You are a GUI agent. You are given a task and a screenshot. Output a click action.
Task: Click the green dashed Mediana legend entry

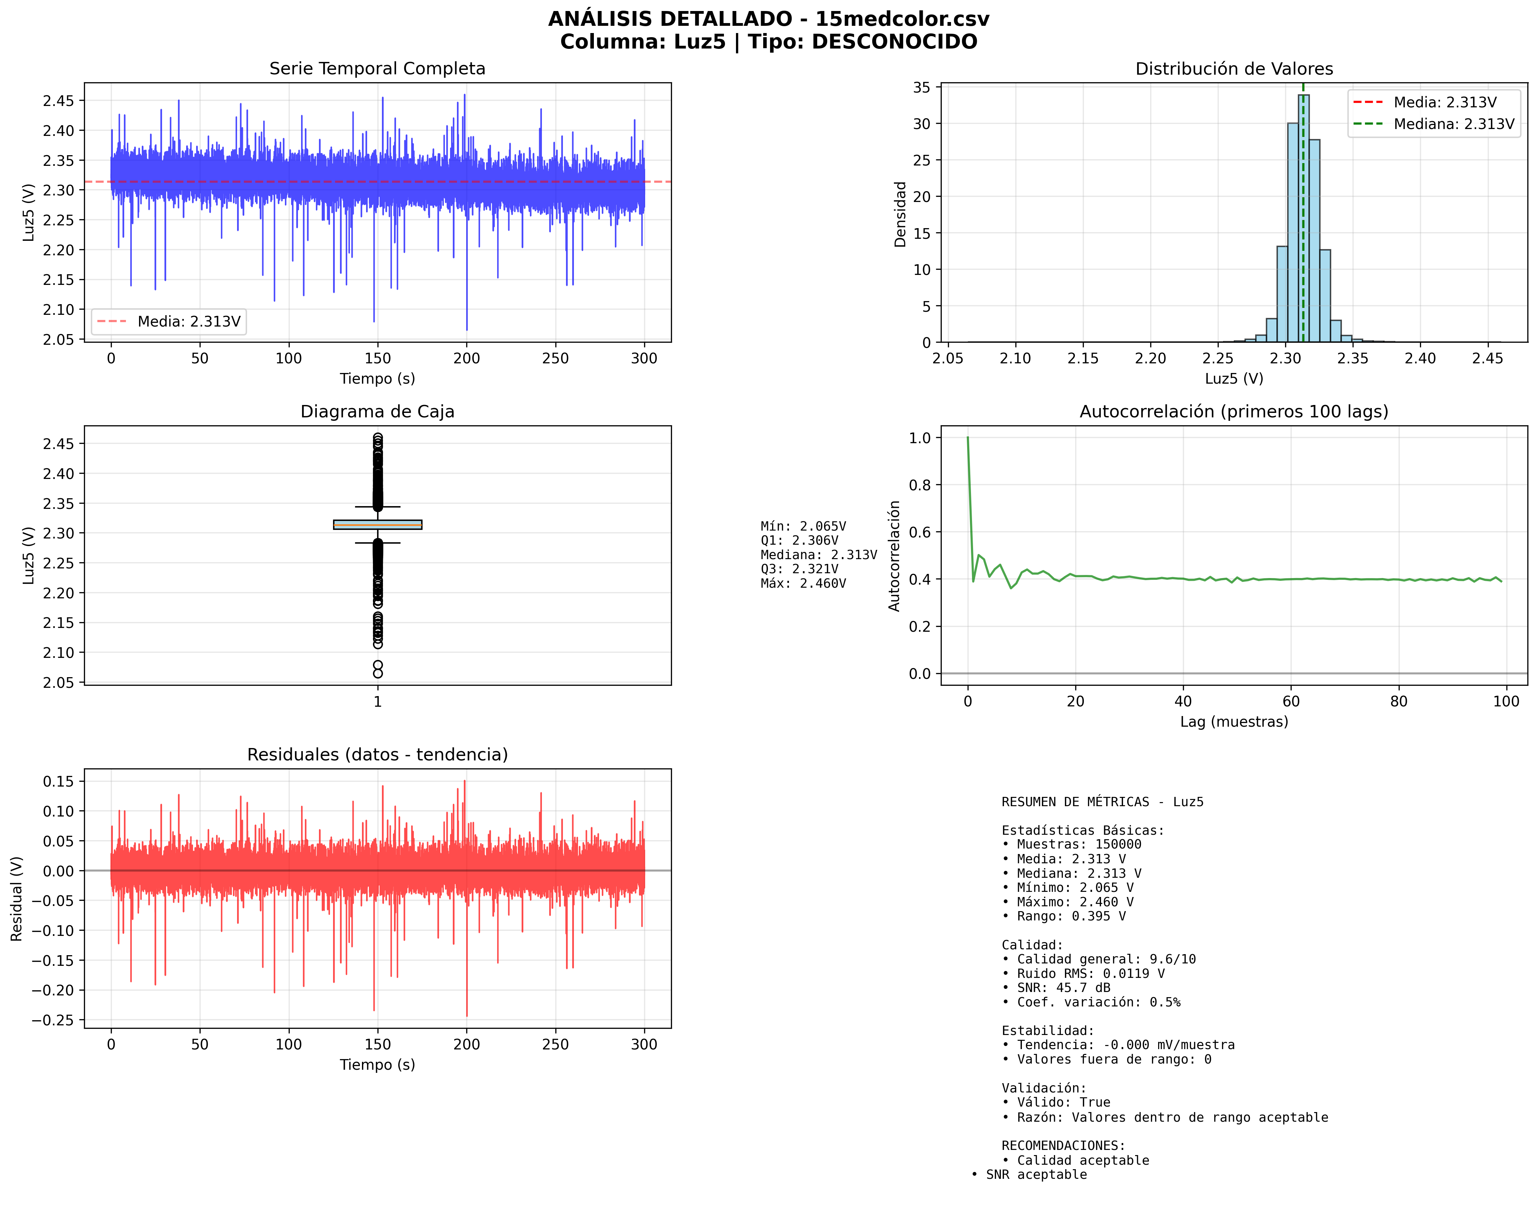coord(1433,124)
